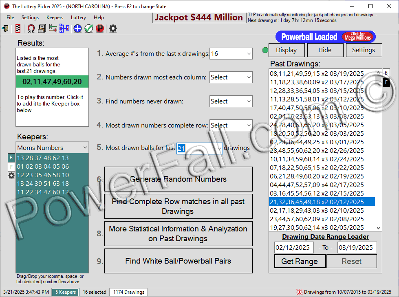
Task: Click the Settings button above Past Drawings
Action: pos(364,50)
